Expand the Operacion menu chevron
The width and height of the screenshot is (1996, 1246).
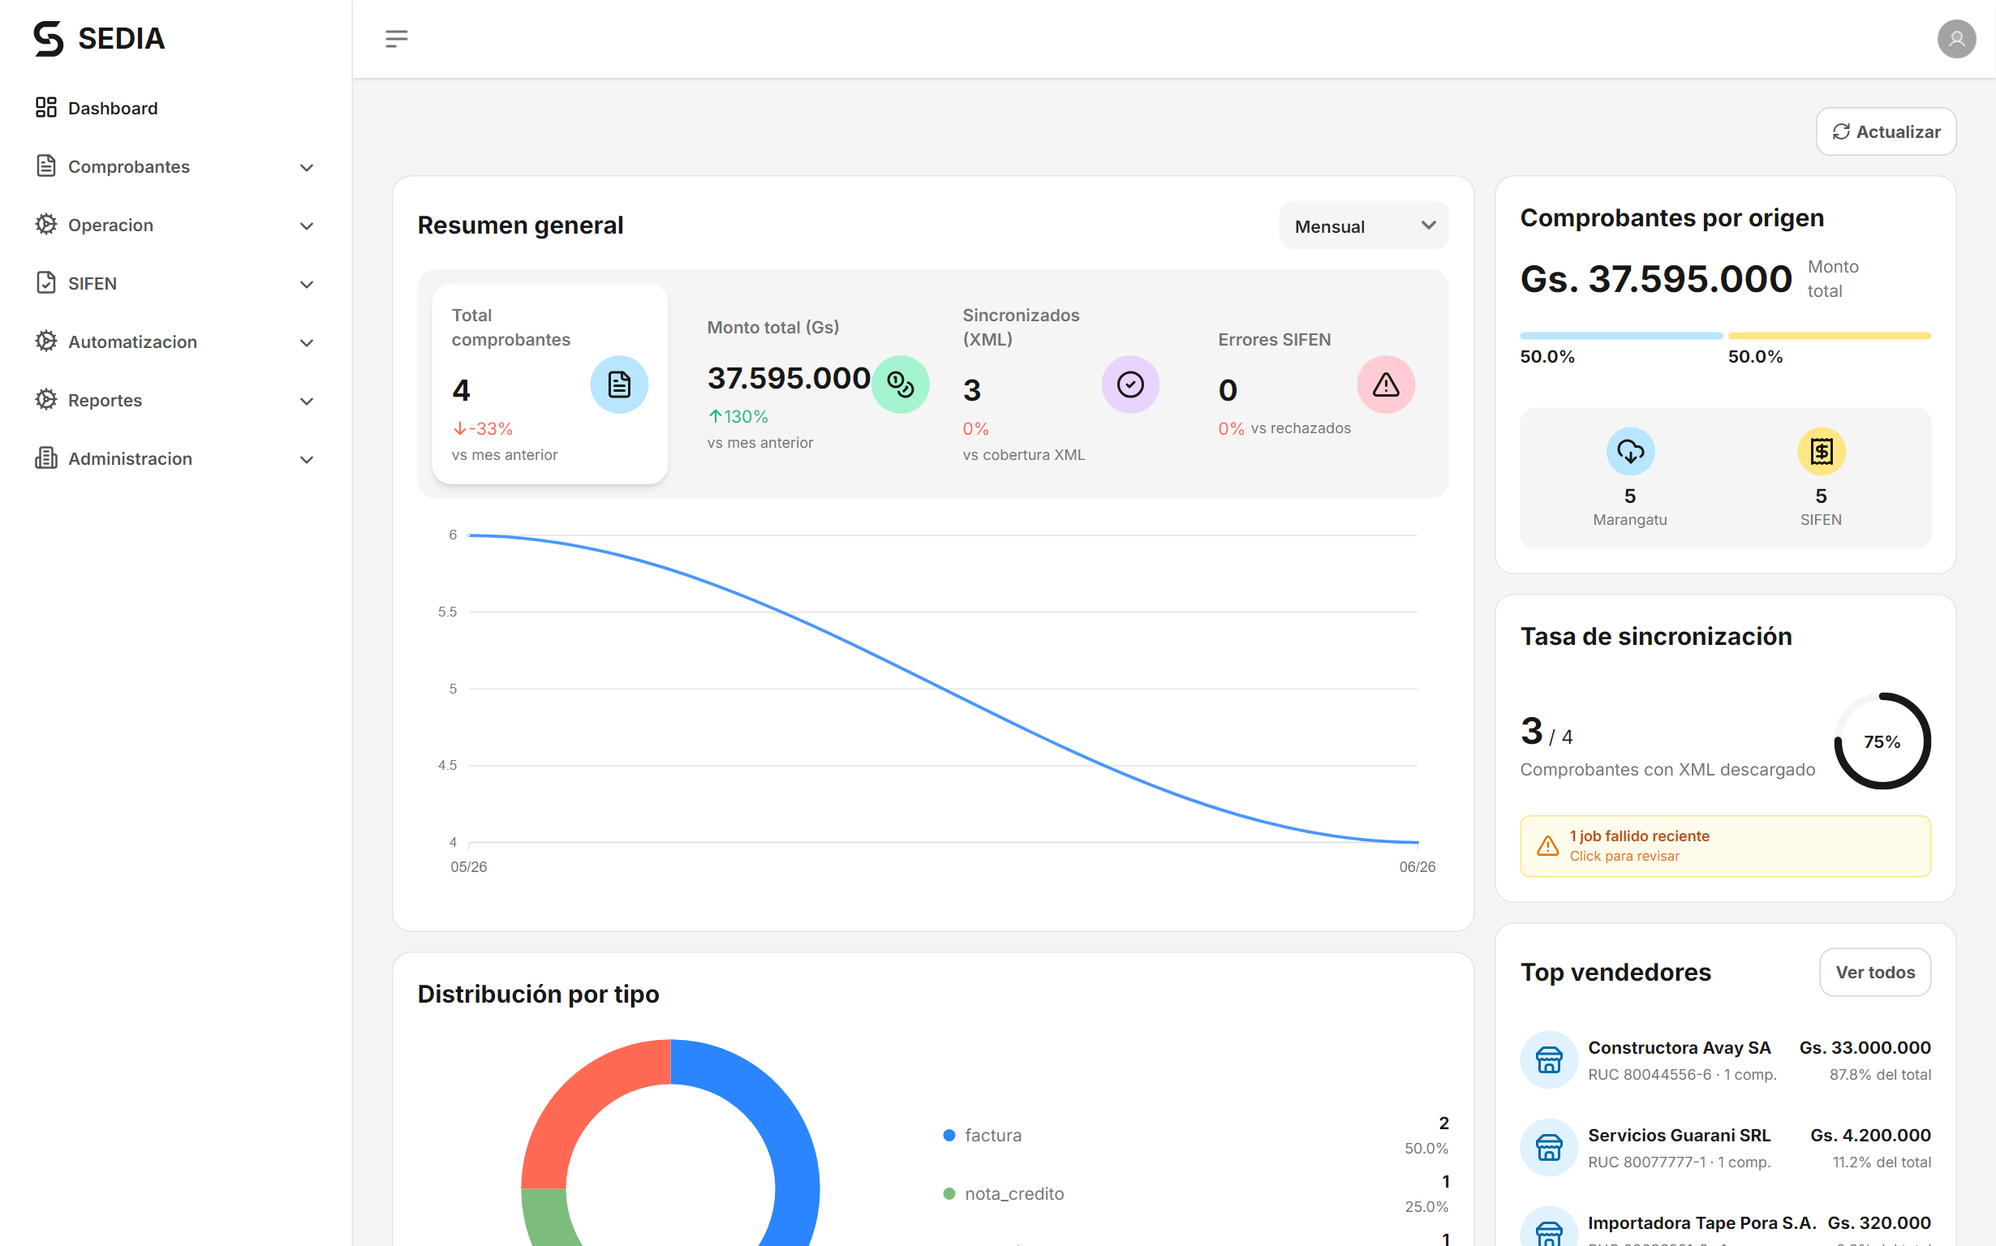click(307, 226)
